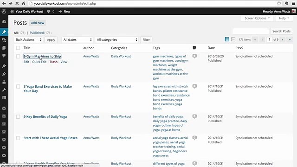This screenshot has width=297, height=167.
Task: Go to browser home icon
Action: point(24,3)
